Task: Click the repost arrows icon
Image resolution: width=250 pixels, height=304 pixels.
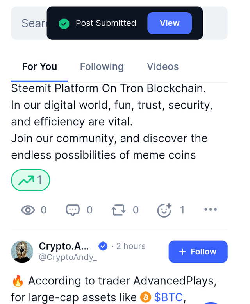Action: pyautogui.click(x=119, y=210)
